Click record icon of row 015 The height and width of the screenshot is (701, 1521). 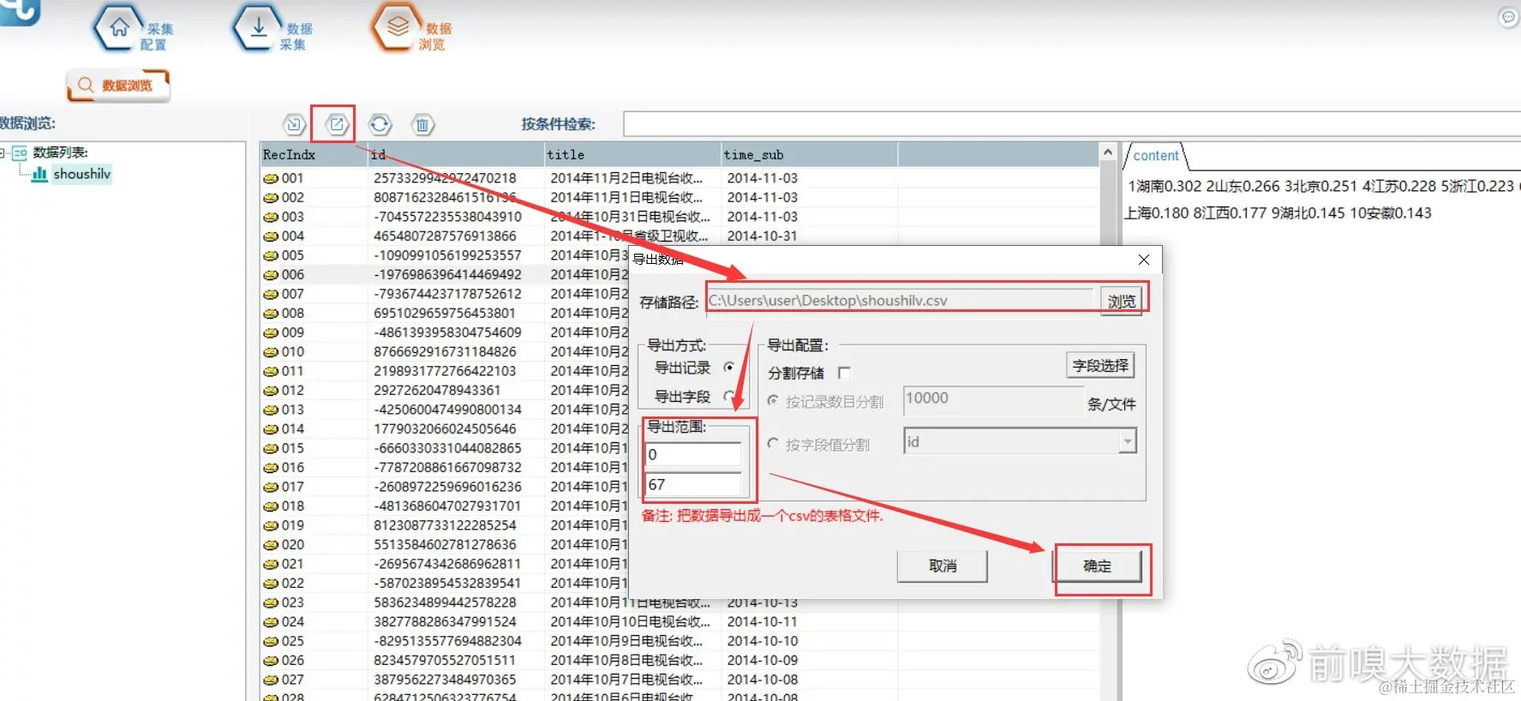click(271, 449)
